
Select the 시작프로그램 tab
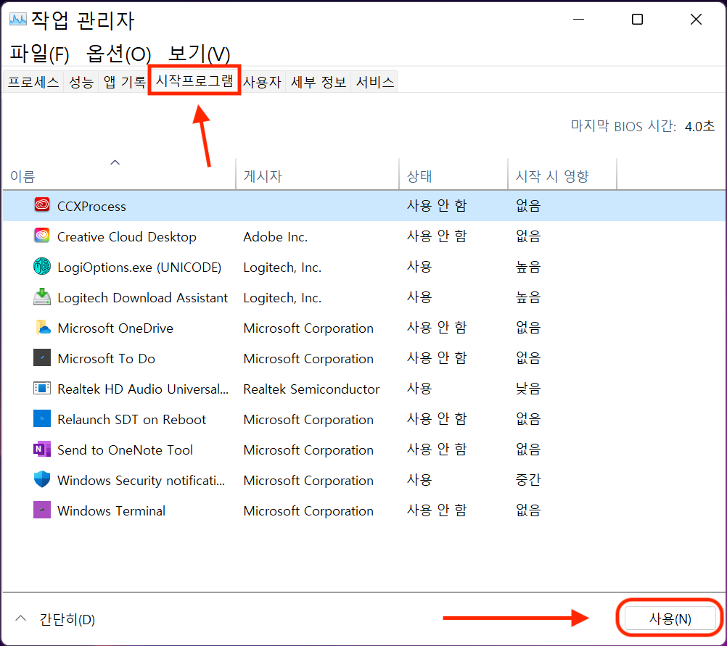point(194,80)
